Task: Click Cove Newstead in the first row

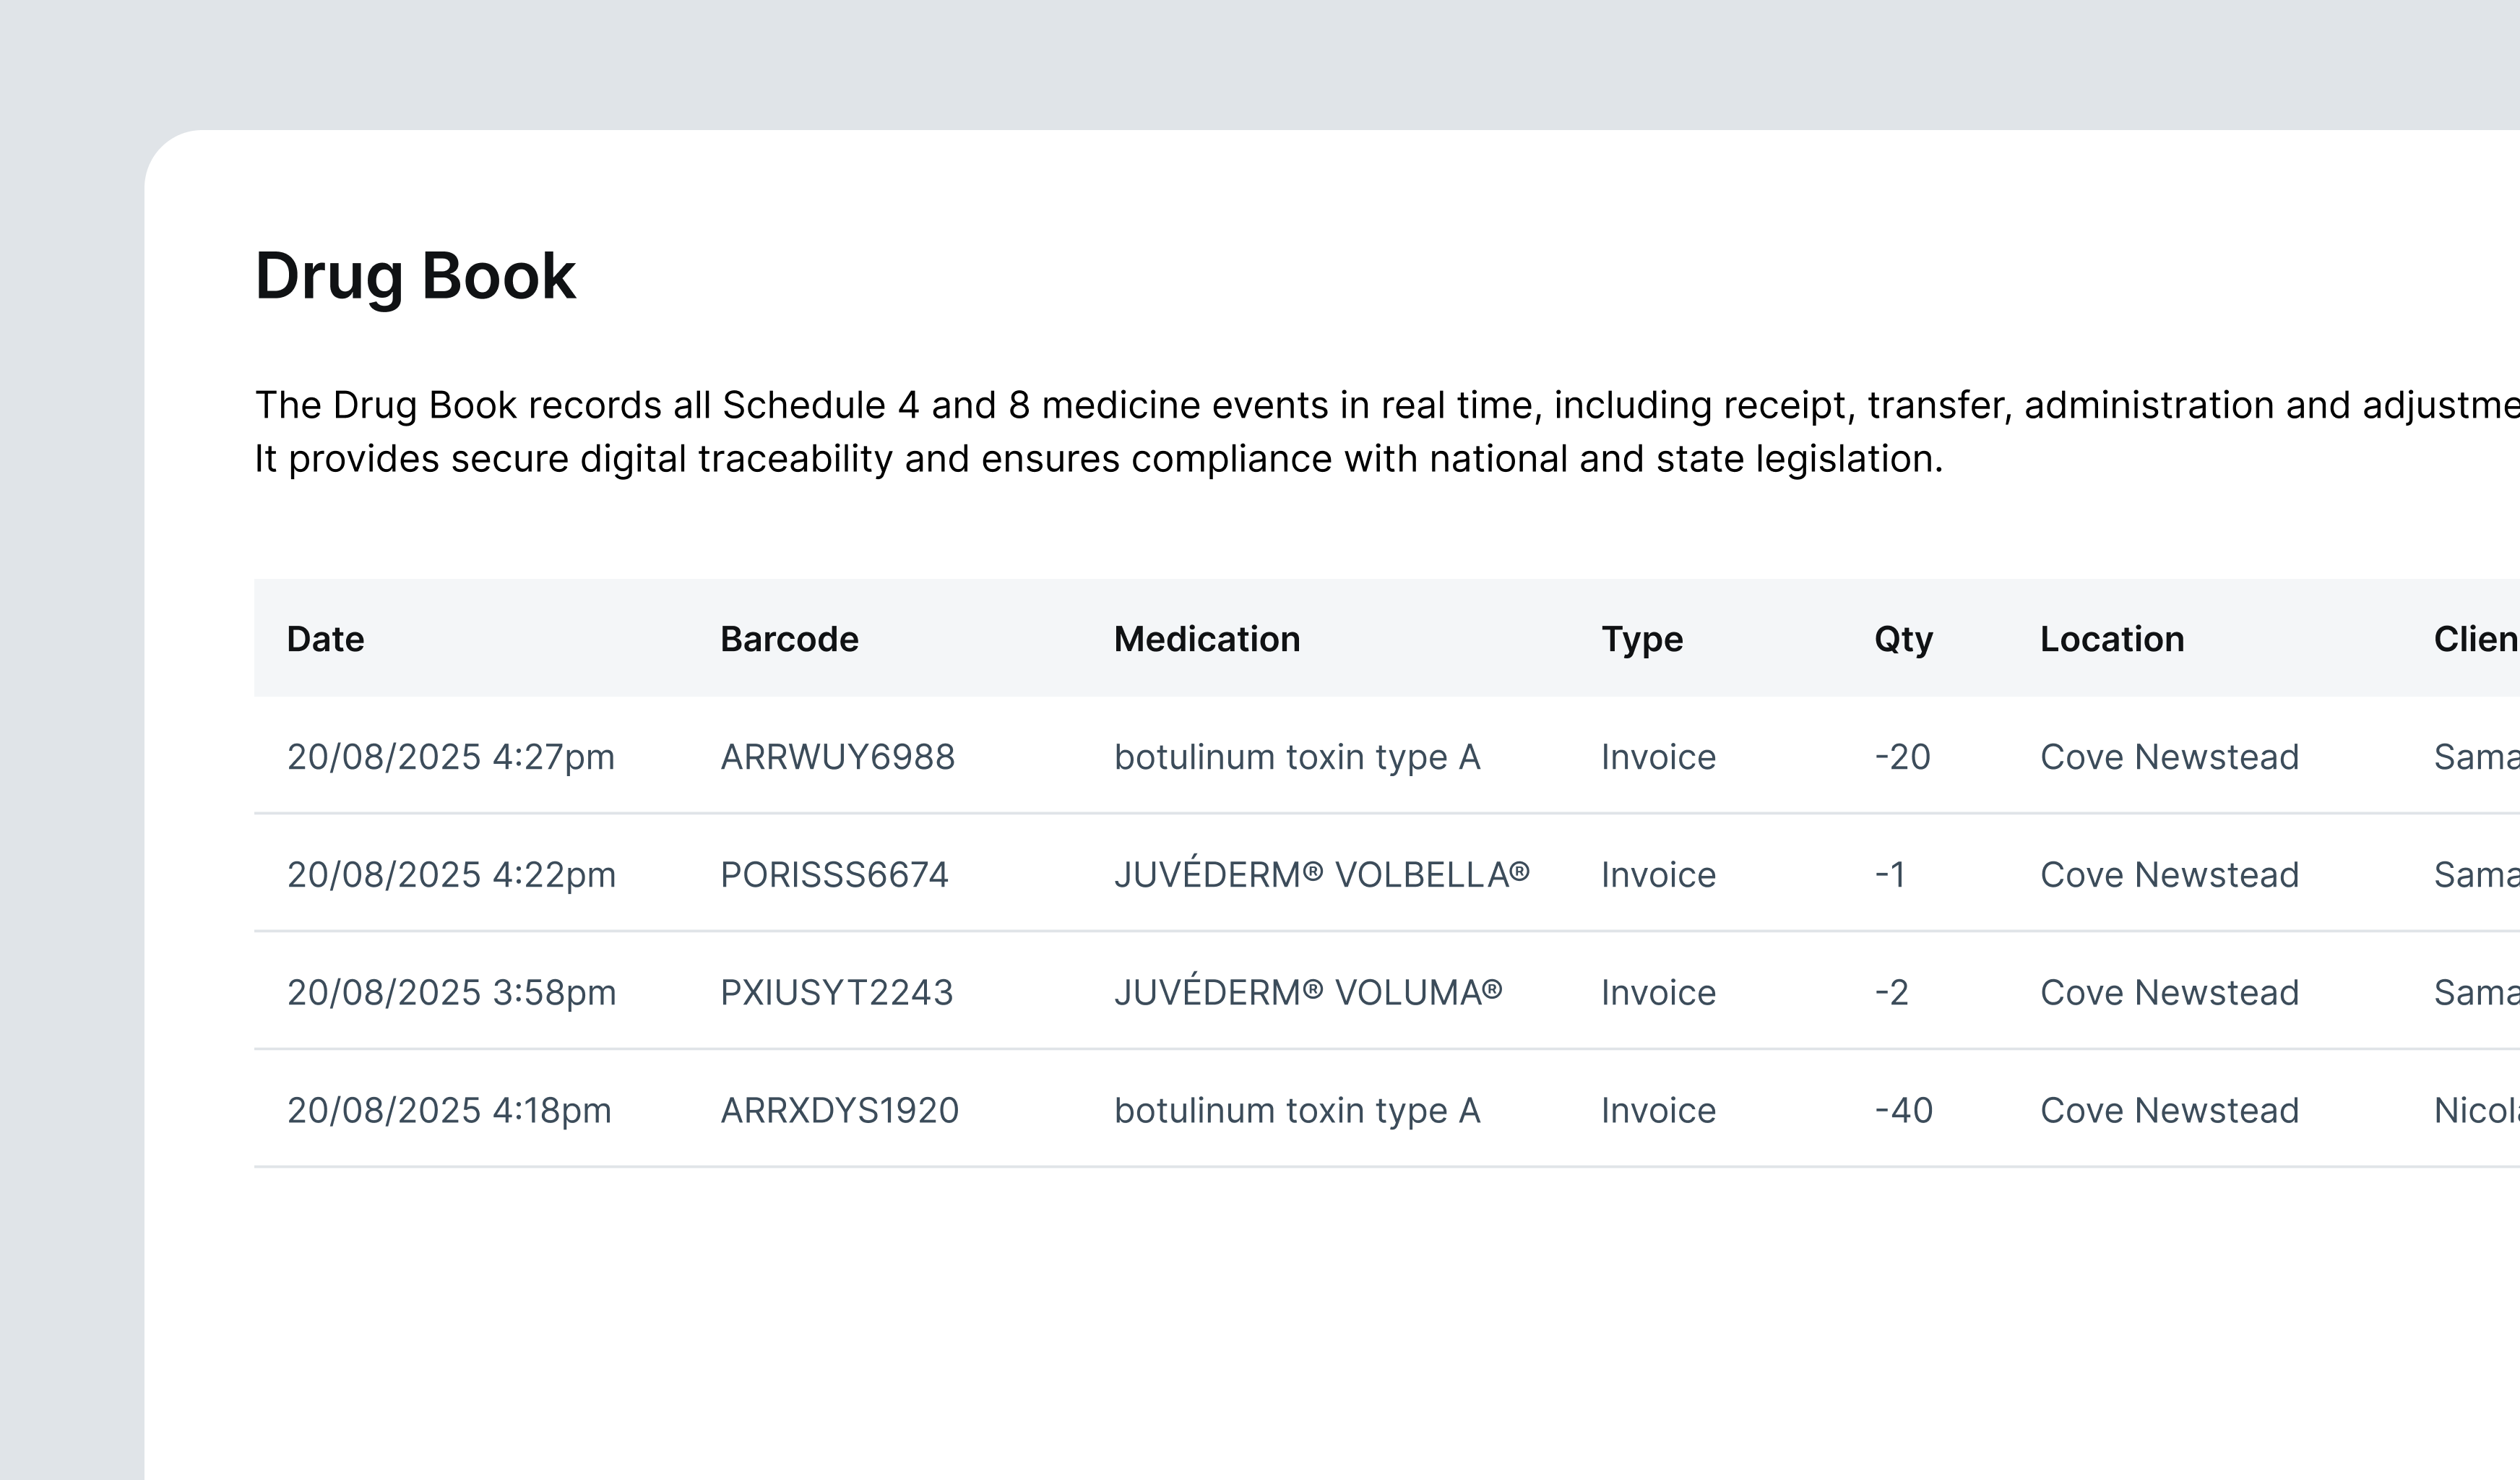Action: (2168, 757)
